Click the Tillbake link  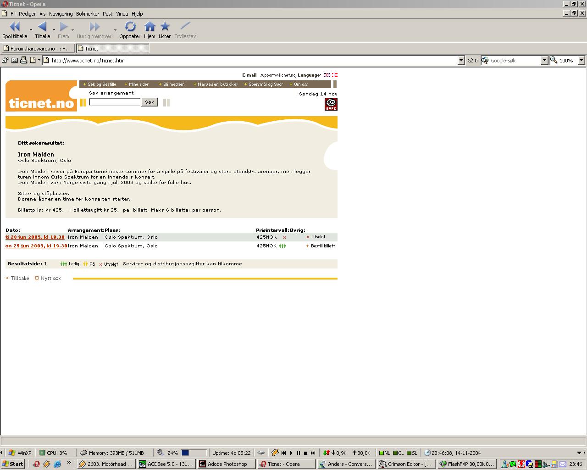[x=17, y=278]
